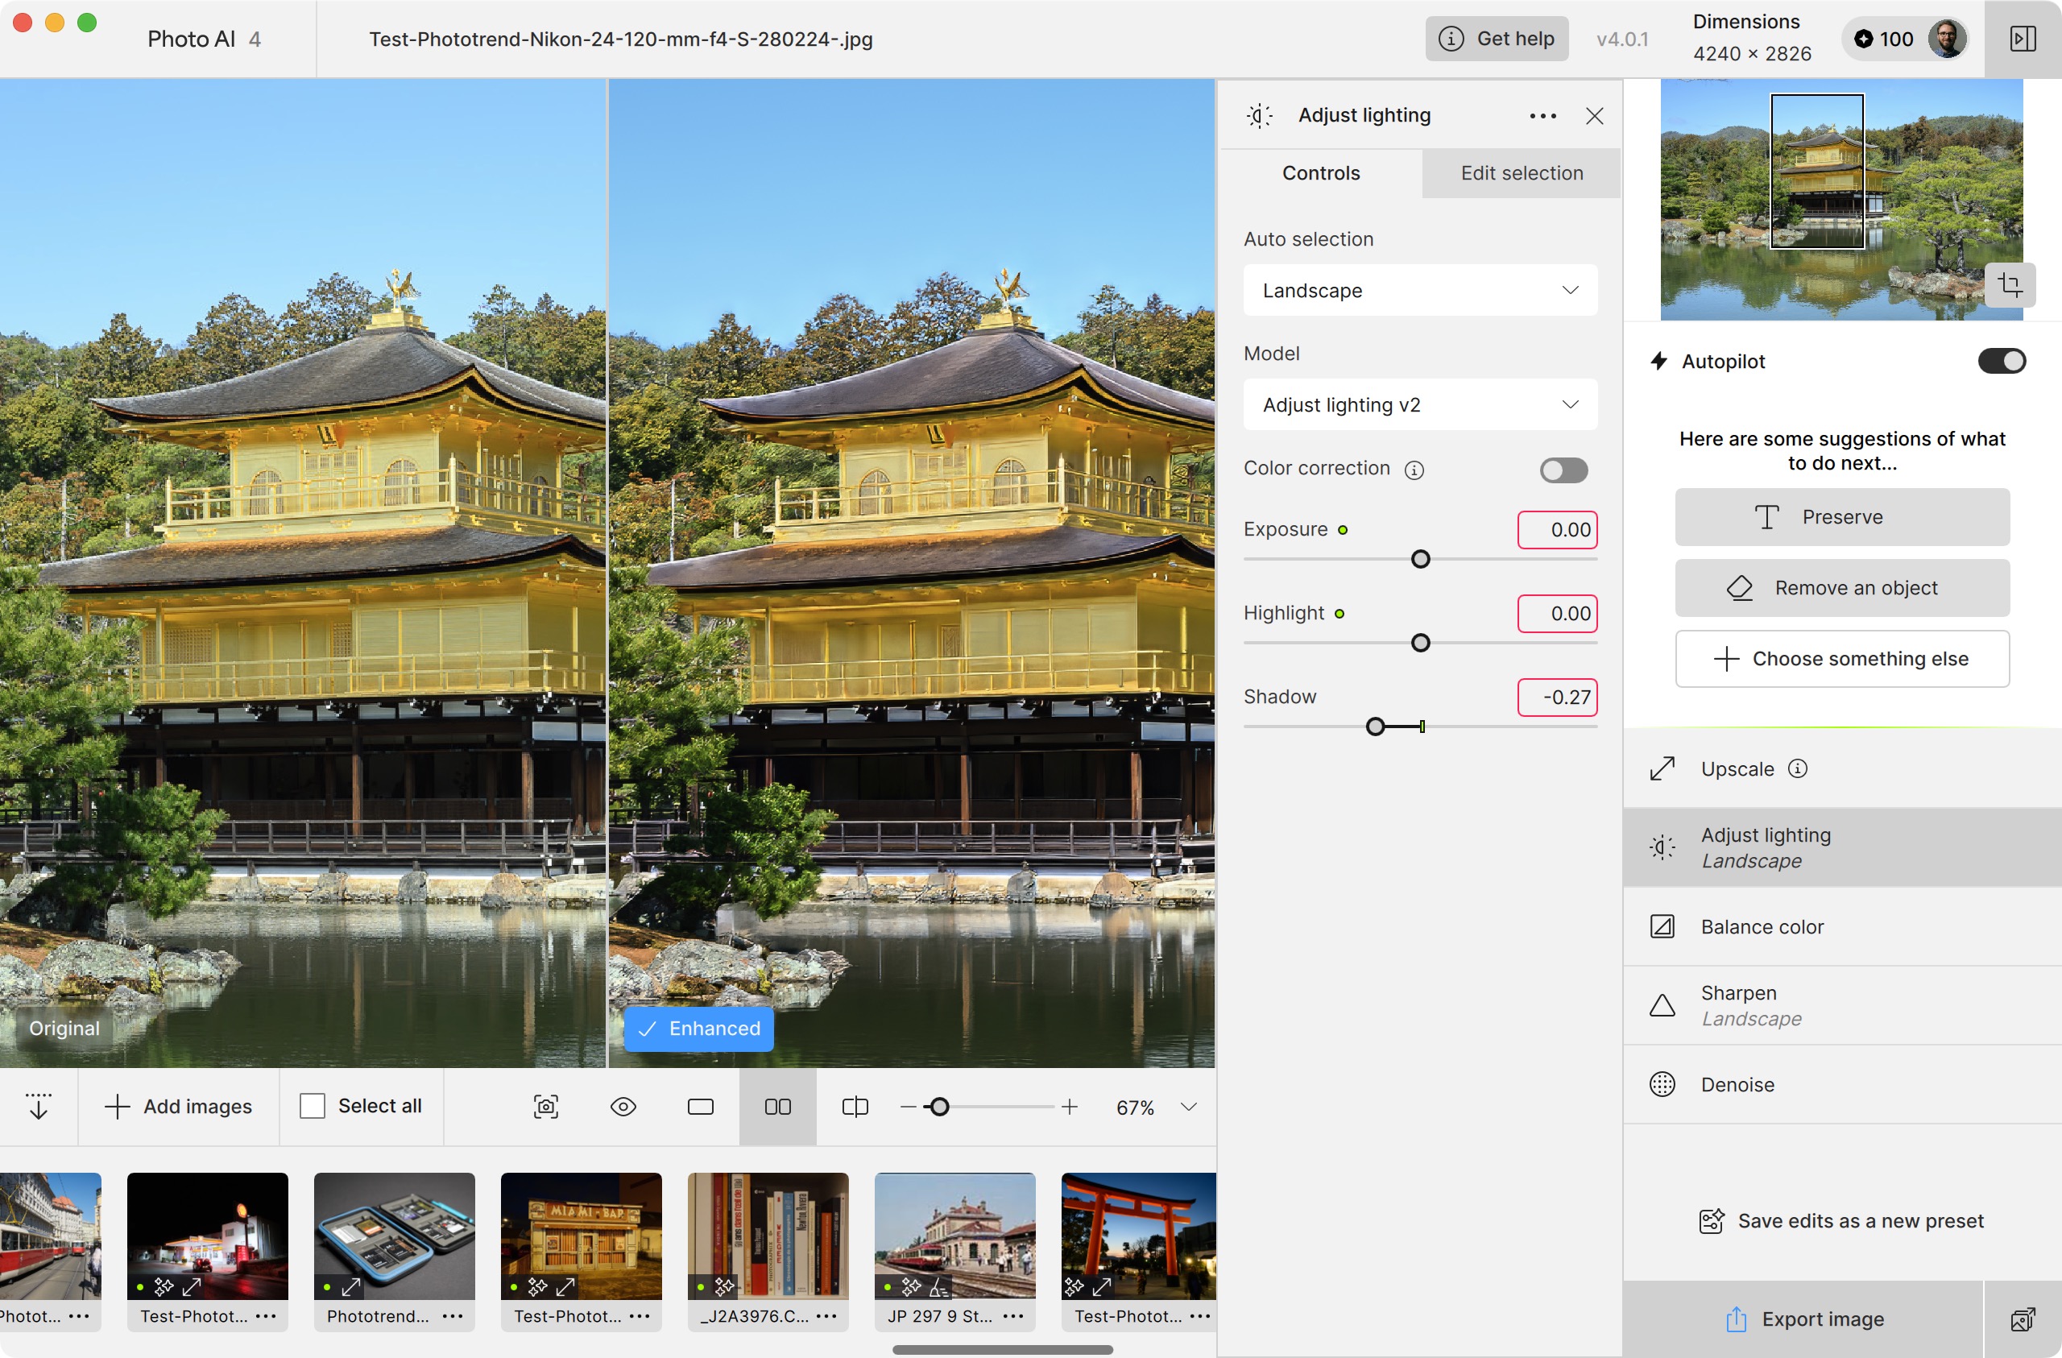Open the 67% zoom level dropdown
Screen dimensions: 2062x1358
[1189, 1107]
